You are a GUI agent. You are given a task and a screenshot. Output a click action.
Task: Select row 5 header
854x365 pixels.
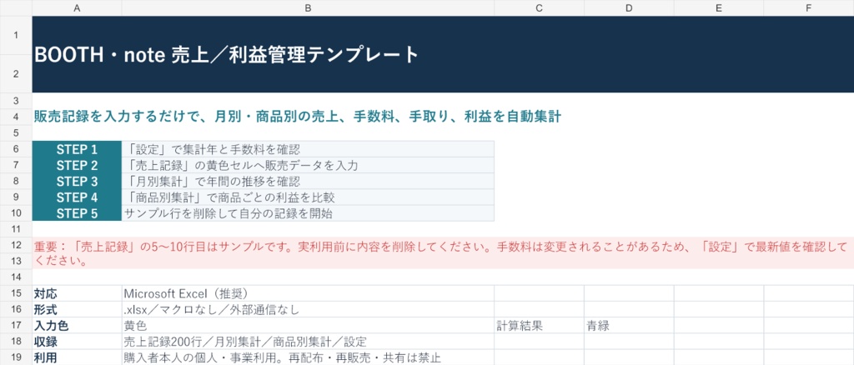pos(16,133)
